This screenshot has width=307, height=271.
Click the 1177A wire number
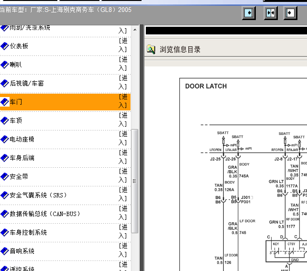292,186
